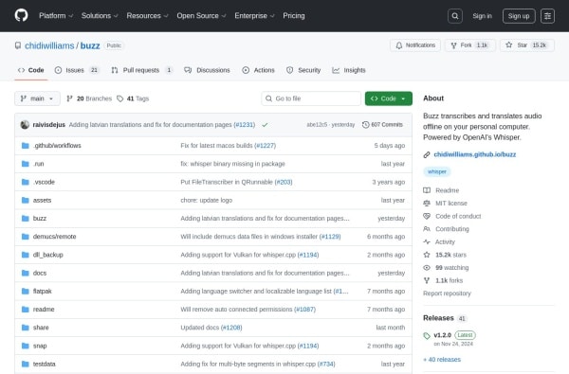
Task: Open the snap folder name
Action: pyautogui.click(x=40, y=346)
